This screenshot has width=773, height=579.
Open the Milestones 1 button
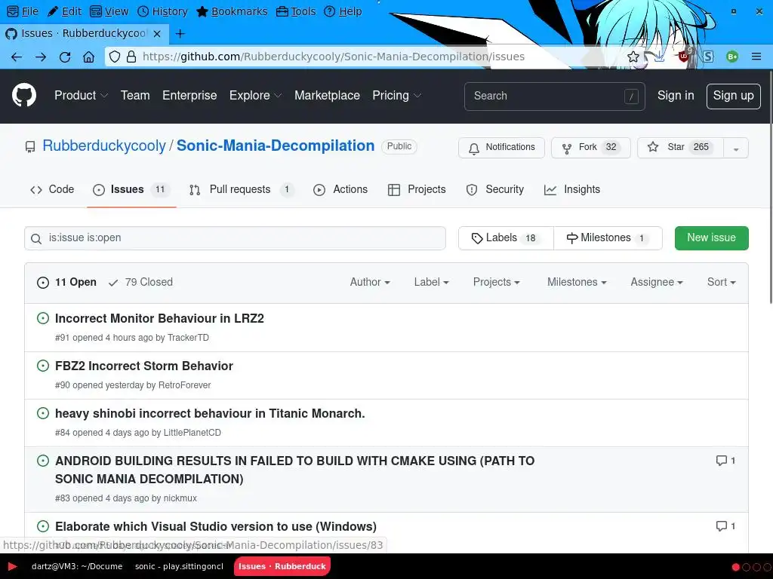(x=608, y=237)
